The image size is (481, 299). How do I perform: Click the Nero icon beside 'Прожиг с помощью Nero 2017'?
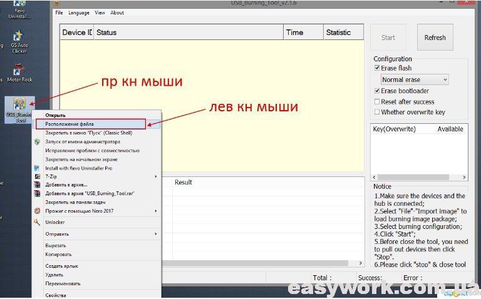click(x=38, y=211)
